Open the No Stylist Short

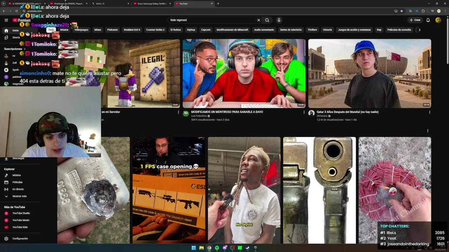[x=244, y=190]
